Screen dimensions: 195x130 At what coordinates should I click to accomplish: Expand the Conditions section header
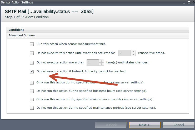pyautogui.click(x=98, y=30)
